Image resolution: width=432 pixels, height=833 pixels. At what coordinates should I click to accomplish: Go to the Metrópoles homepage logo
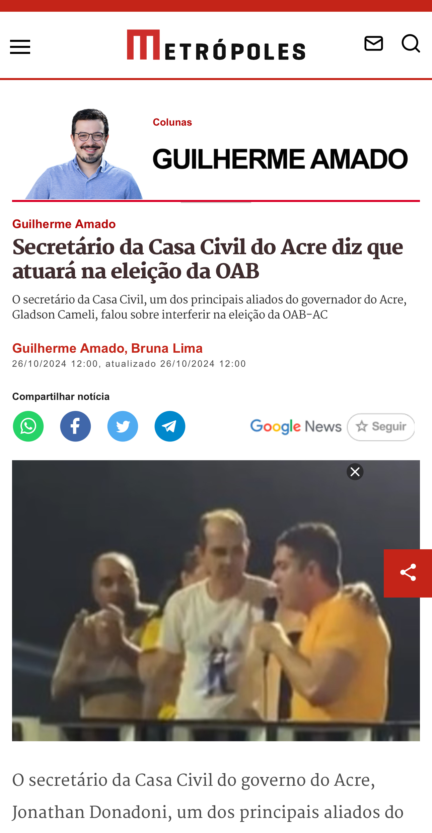[x=216, y=45]
